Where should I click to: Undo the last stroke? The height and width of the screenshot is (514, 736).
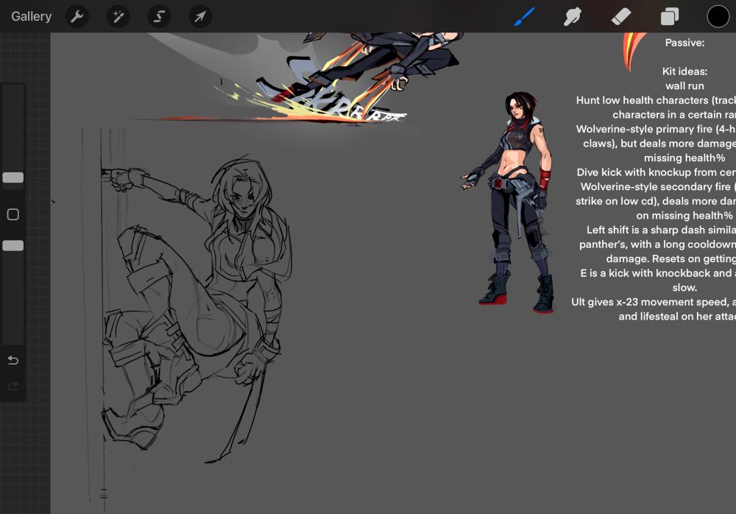coord(13,360)
